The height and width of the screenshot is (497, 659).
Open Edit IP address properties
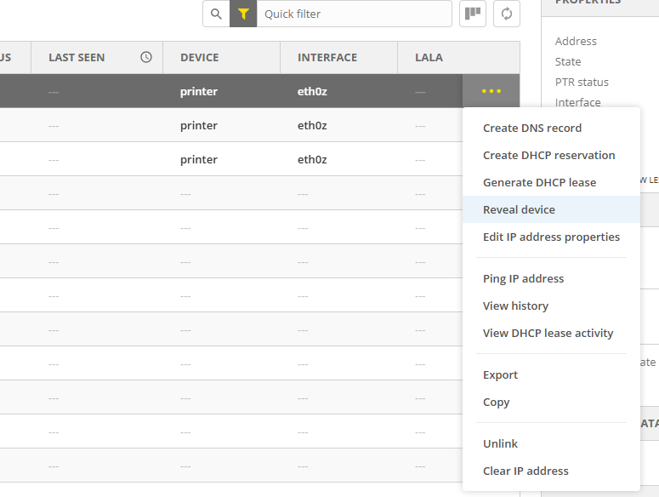[551, 237]
